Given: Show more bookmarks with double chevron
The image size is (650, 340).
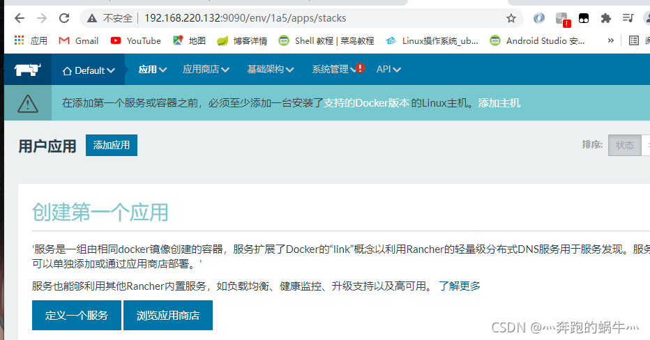Looking at the screenshot, I should pyautogui.click(x=611, y=40).
